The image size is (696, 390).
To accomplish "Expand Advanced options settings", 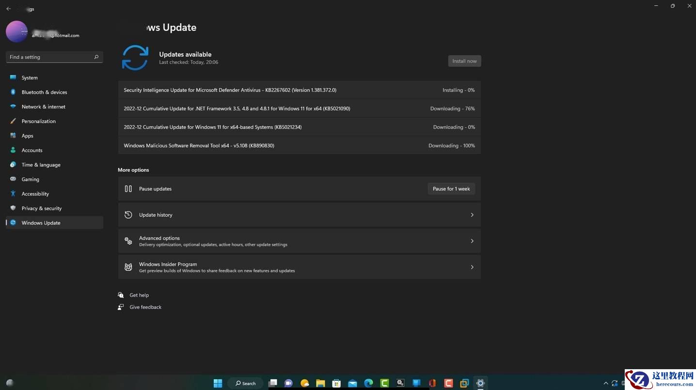I will click(299, 240).
